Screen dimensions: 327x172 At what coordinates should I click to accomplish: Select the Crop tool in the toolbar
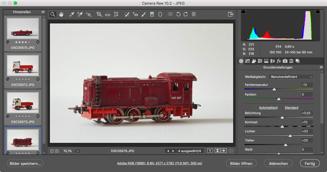click(x=99, y=14)
